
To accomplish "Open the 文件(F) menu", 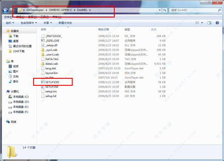I will click(x=8, y=17).
